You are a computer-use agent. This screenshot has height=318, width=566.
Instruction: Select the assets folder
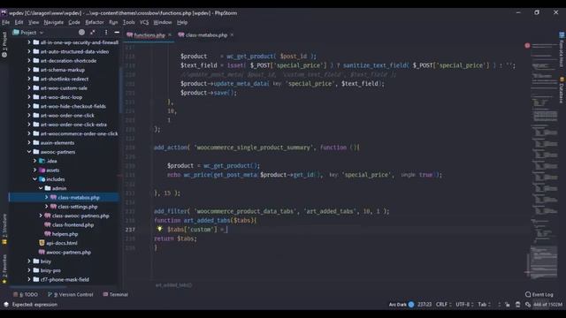tap(53, 170)
